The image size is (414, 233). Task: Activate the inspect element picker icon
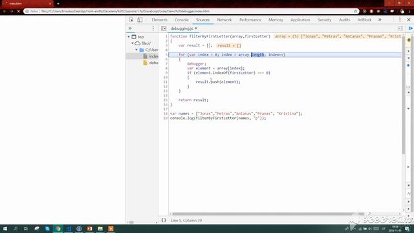pyautogui.click(x=131, y=20)
